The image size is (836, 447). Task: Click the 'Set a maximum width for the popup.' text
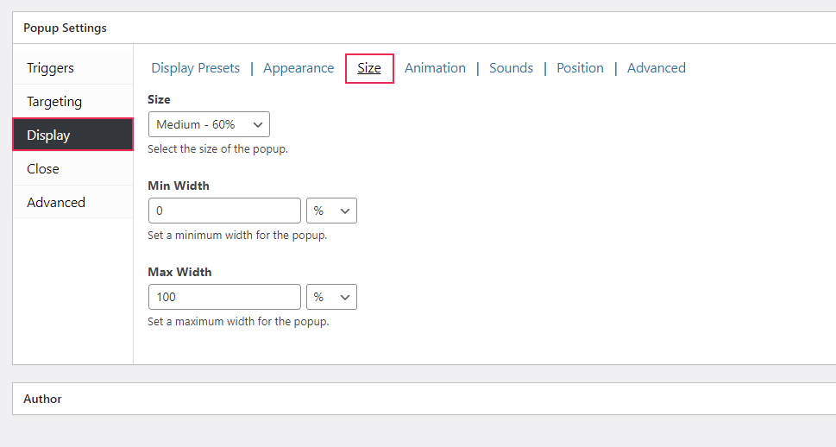(x=238, y=322)
